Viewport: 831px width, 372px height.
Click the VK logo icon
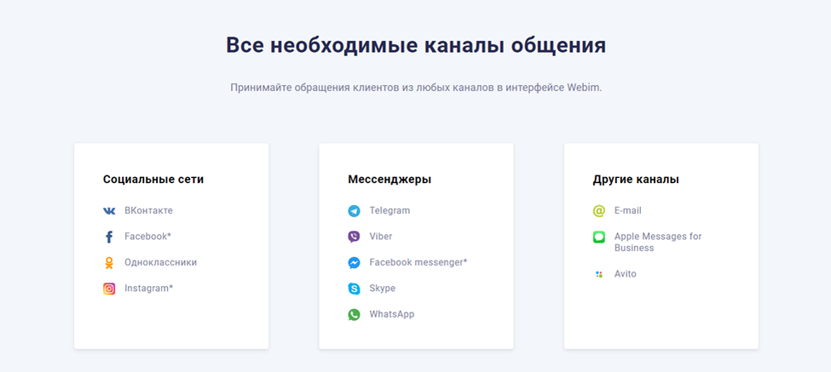109,211
